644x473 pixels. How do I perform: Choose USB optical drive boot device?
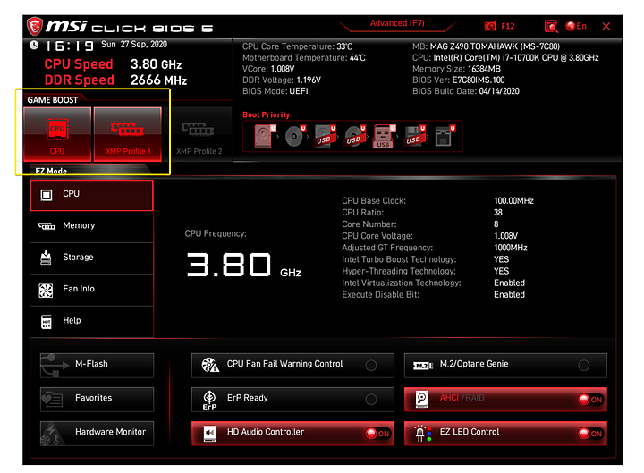[354, 136]
